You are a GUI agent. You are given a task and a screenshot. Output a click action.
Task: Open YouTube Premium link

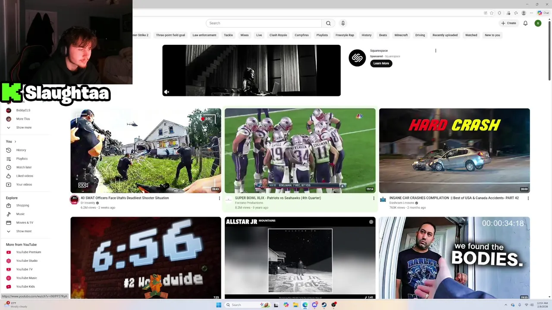pos(28,252)
